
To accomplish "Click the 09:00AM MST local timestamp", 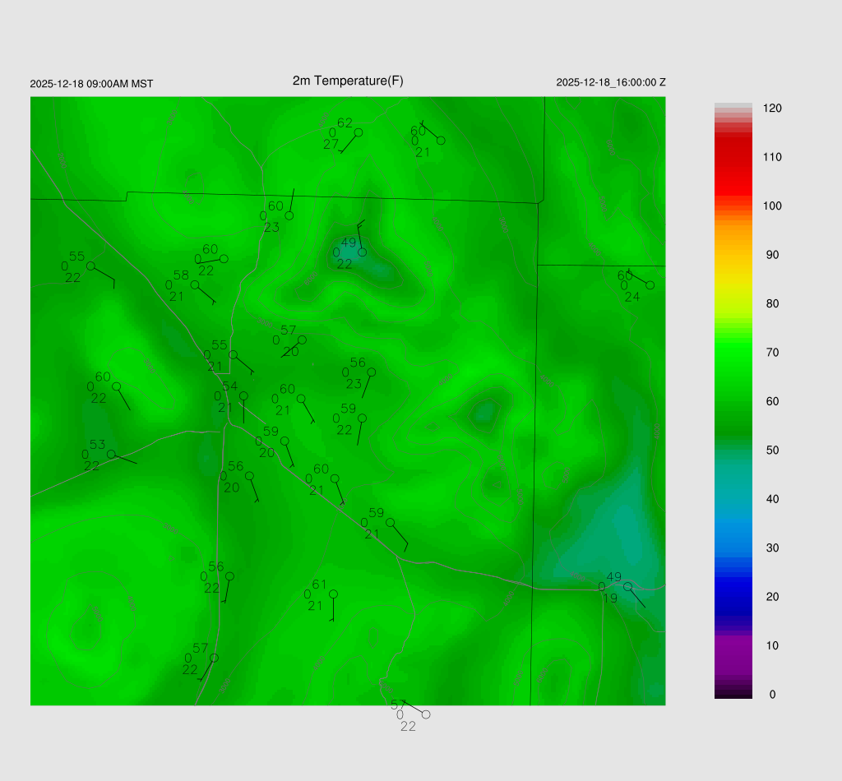I will (91, 84).
